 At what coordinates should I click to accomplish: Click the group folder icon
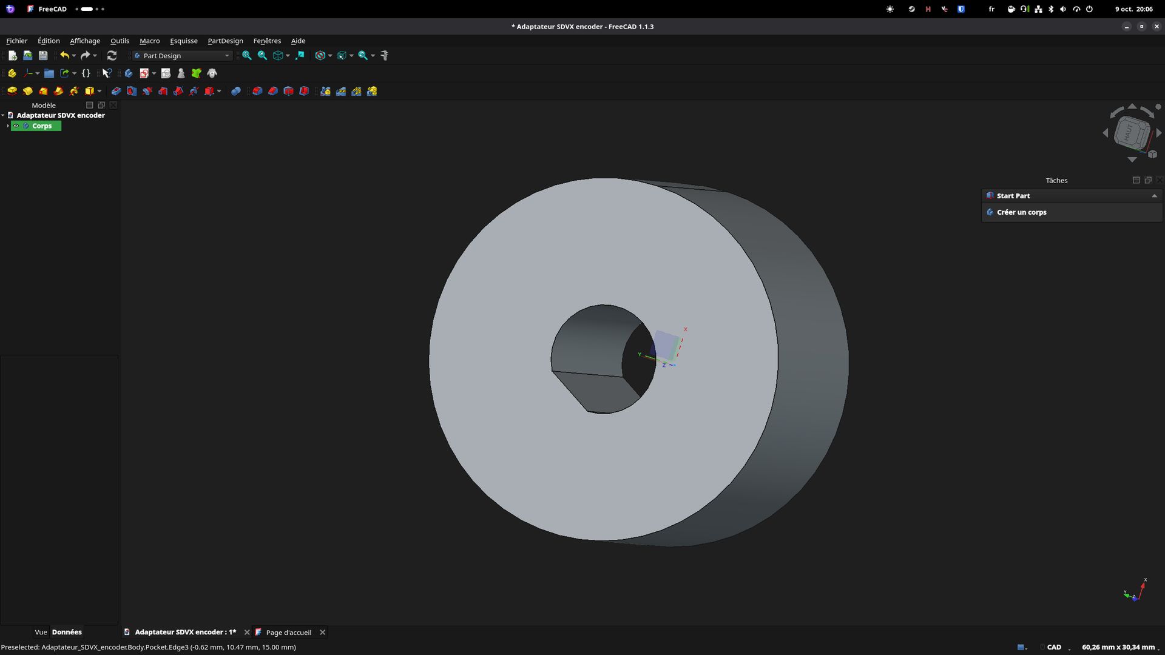(49, 73)
